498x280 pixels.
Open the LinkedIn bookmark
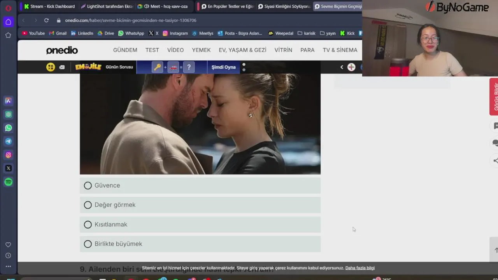[82, 33]
